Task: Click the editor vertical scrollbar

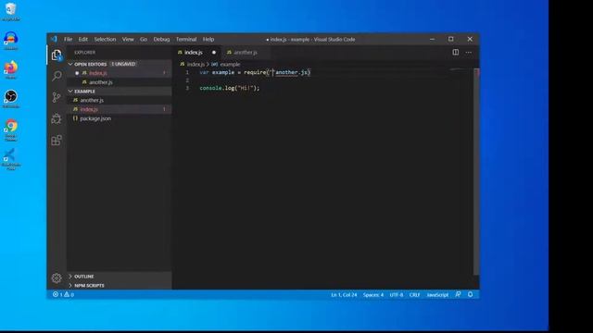Action: [476, 172]
